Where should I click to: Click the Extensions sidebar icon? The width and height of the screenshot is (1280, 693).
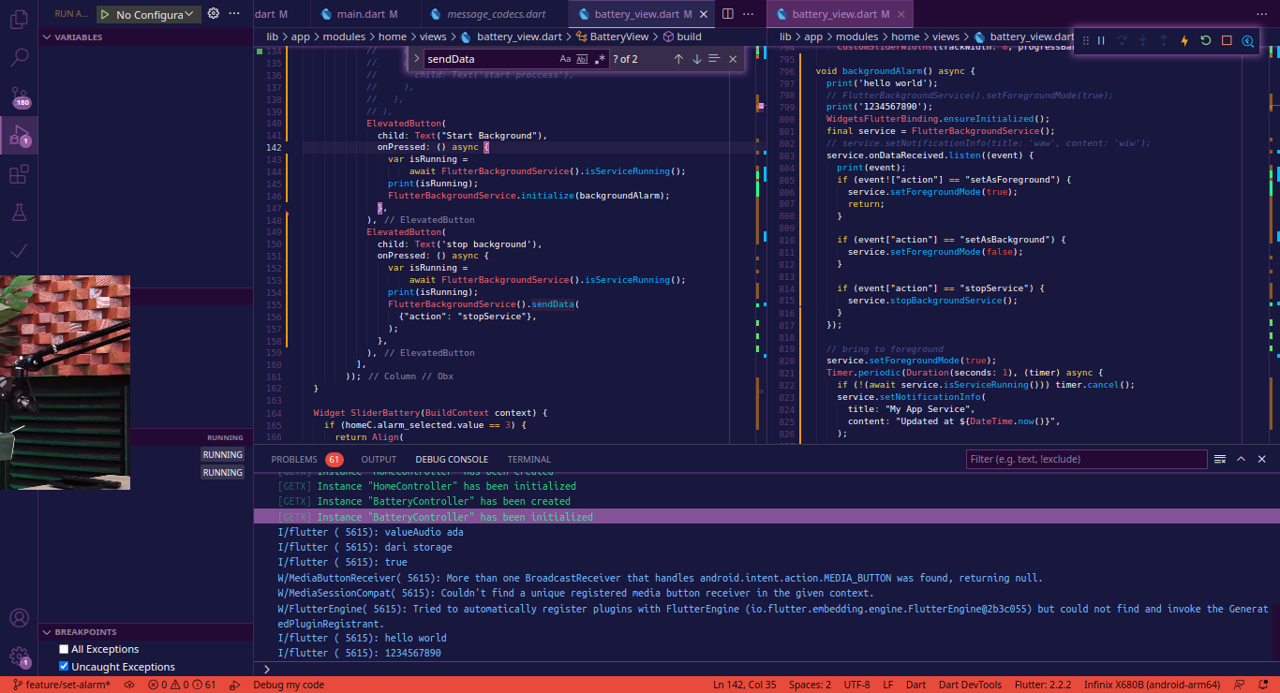(19, 175)
